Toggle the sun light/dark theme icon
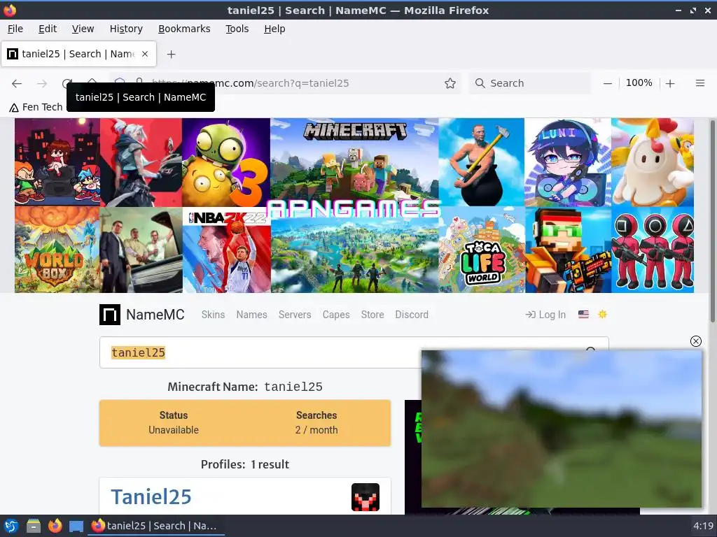 coord(602,314)
